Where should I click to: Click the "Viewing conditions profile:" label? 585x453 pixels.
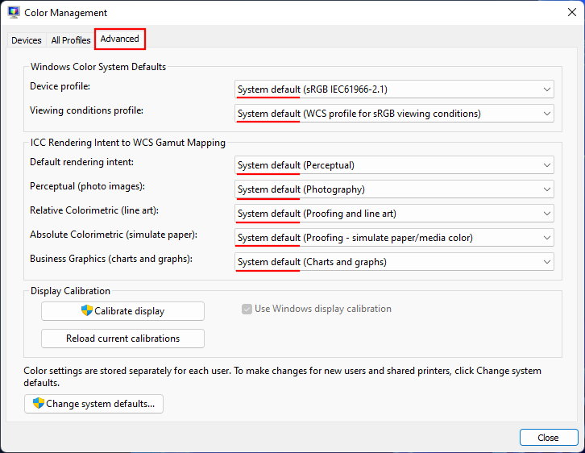[x=86, y=110]
